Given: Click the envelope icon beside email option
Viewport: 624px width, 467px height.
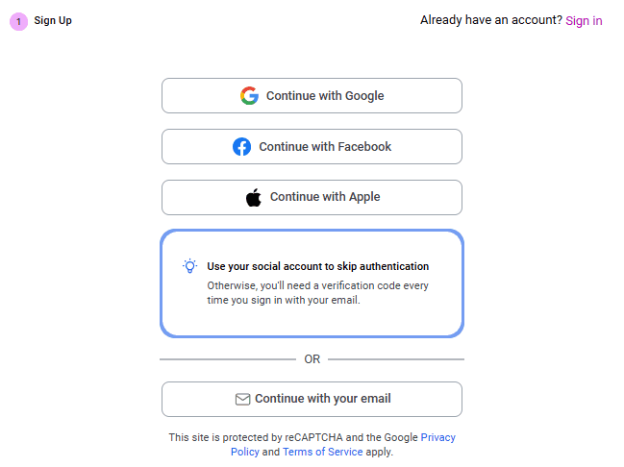Looking at the screenshot, I should 242,399.
